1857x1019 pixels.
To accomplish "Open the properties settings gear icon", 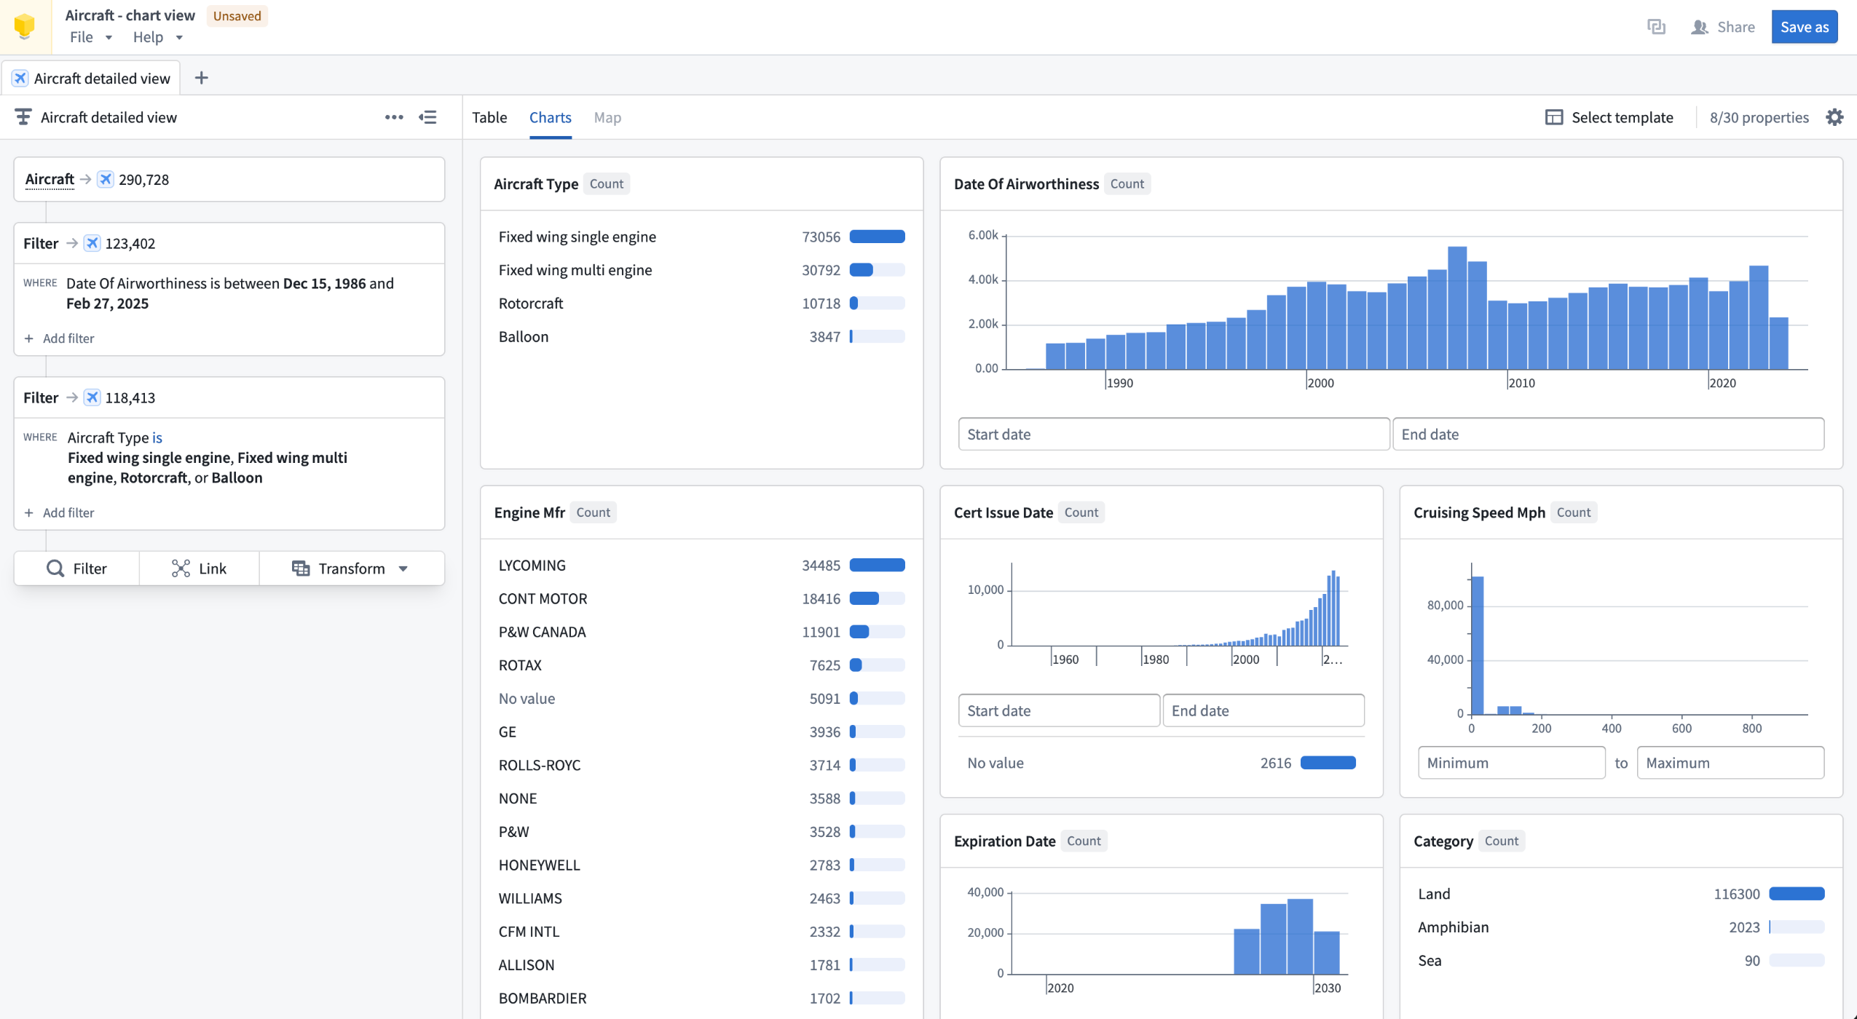I will pyautogui.click(x=1834, y=117).
